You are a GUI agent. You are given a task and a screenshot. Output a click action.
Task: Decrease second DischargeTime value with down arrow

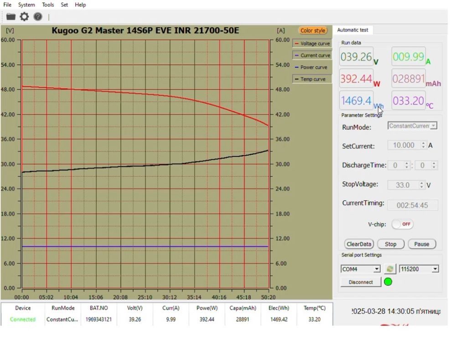(x=434, y=167)
